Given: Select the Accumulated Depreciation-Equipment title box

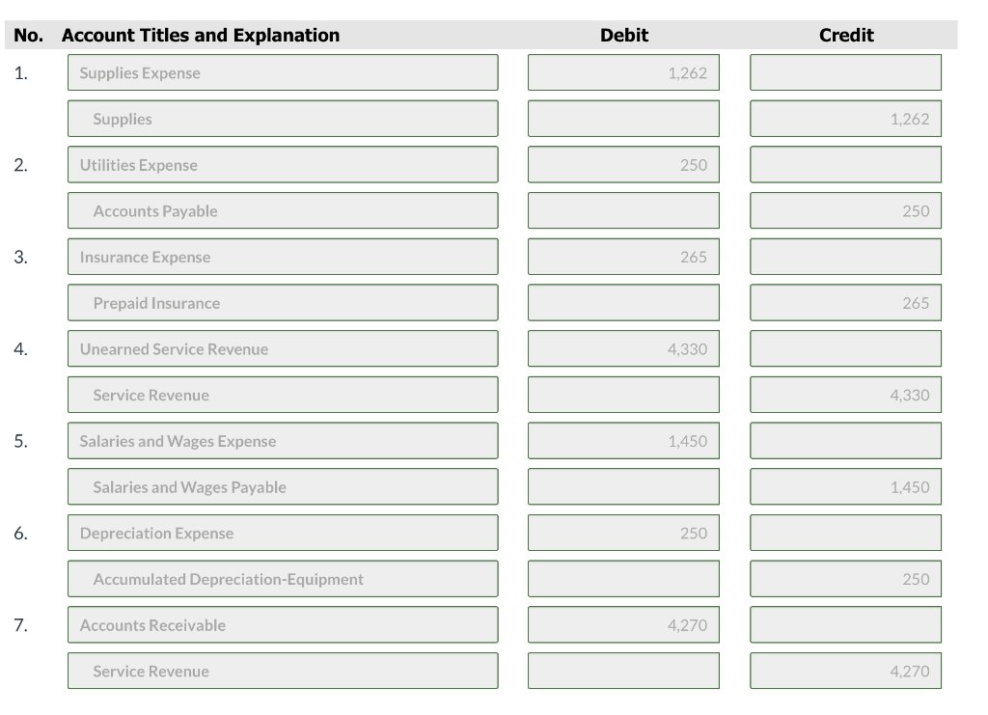Looking at the screenshot, I should [282, 579].
